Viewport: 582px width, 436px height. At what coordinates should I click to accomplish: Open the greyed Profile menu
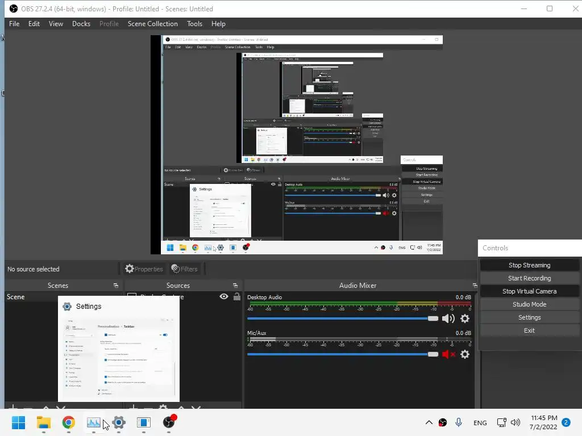(x=109, y=24)
